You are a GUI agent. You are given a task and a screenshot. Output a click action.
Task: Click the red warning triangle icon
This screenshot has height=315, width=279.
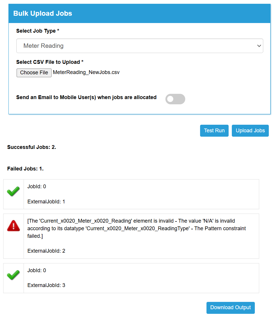tap(13, 226)
